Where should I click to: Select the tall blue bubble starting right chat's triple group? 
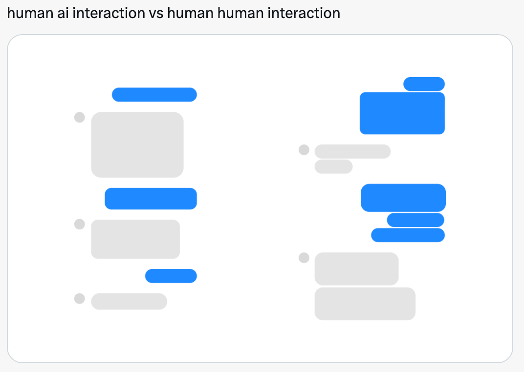[403, 198]
